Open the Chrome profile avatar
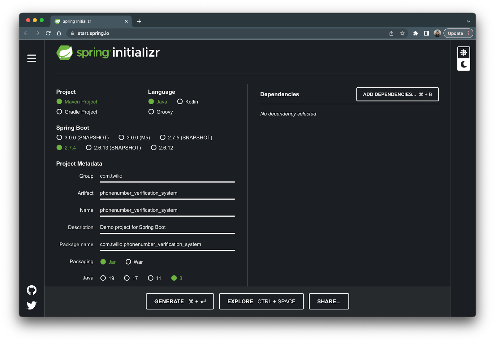Viewport: 495px width, 342px height. (437, 33)
